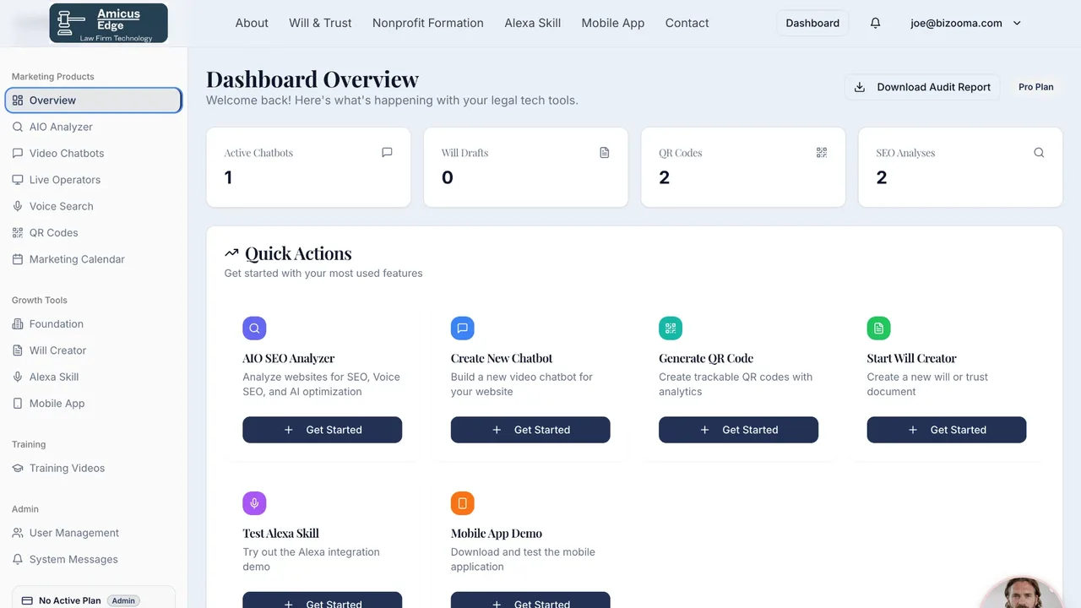Click the Amicus Edge logo

[x=109, y=24]
